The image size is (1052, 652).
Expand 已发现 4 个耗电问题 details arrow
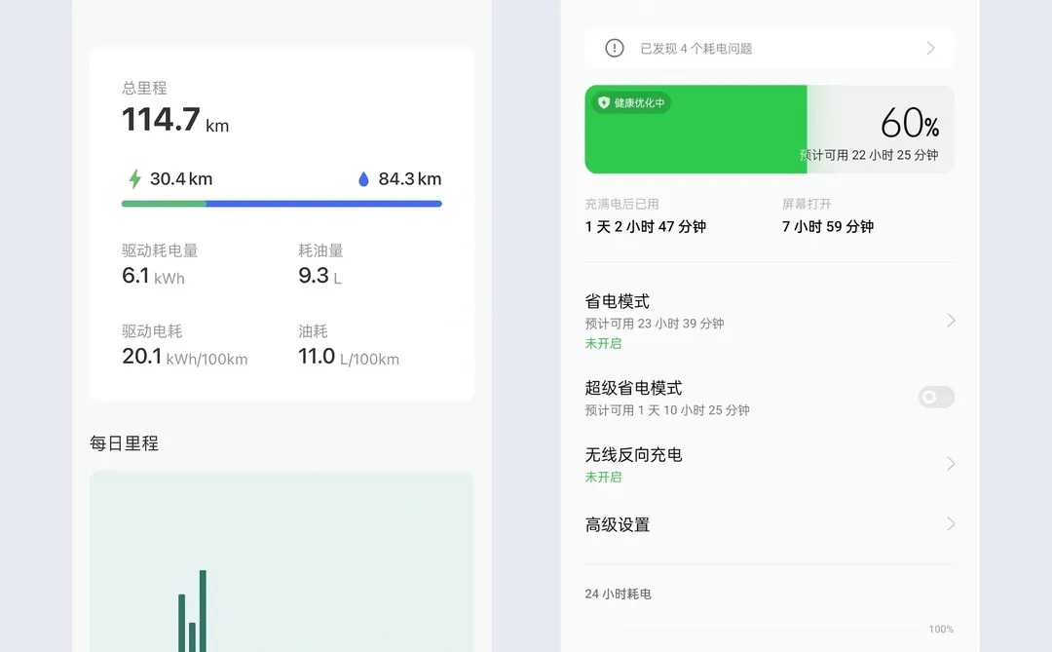930,47
